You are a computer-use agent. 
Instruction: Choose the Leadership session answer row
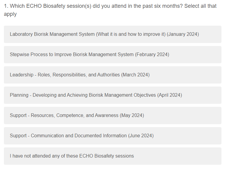click(112, 75)
